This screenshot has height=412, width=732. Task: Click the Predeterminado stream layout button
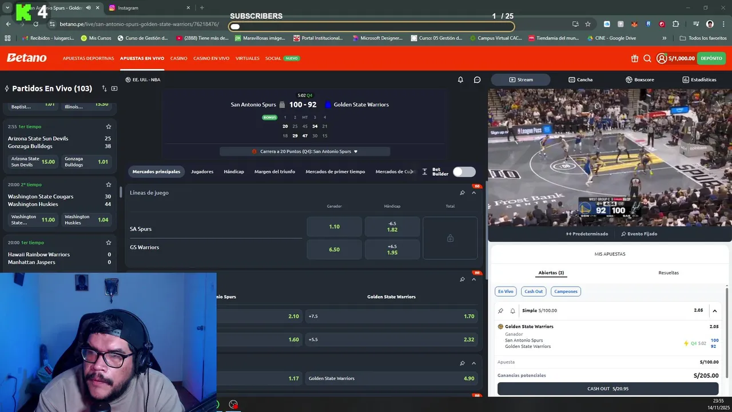coord(587,233)
